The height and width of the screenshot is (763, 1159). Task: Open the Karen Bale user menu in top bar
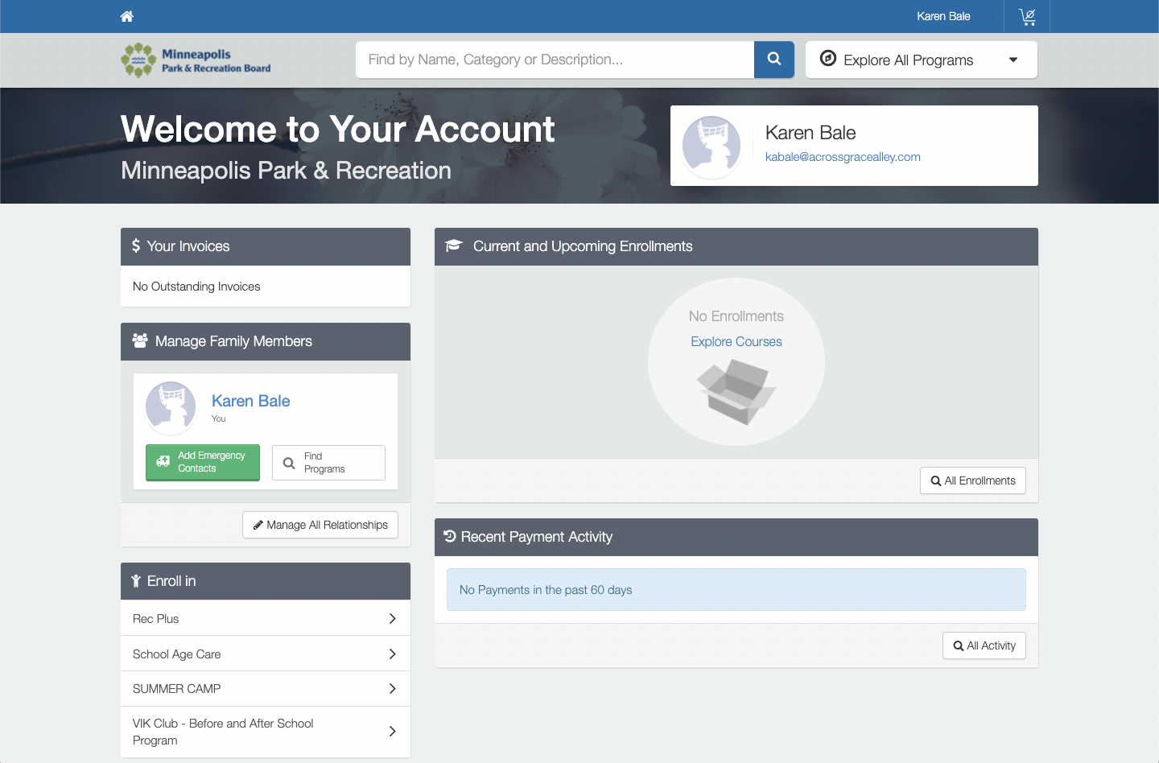[x=943, y=16]
